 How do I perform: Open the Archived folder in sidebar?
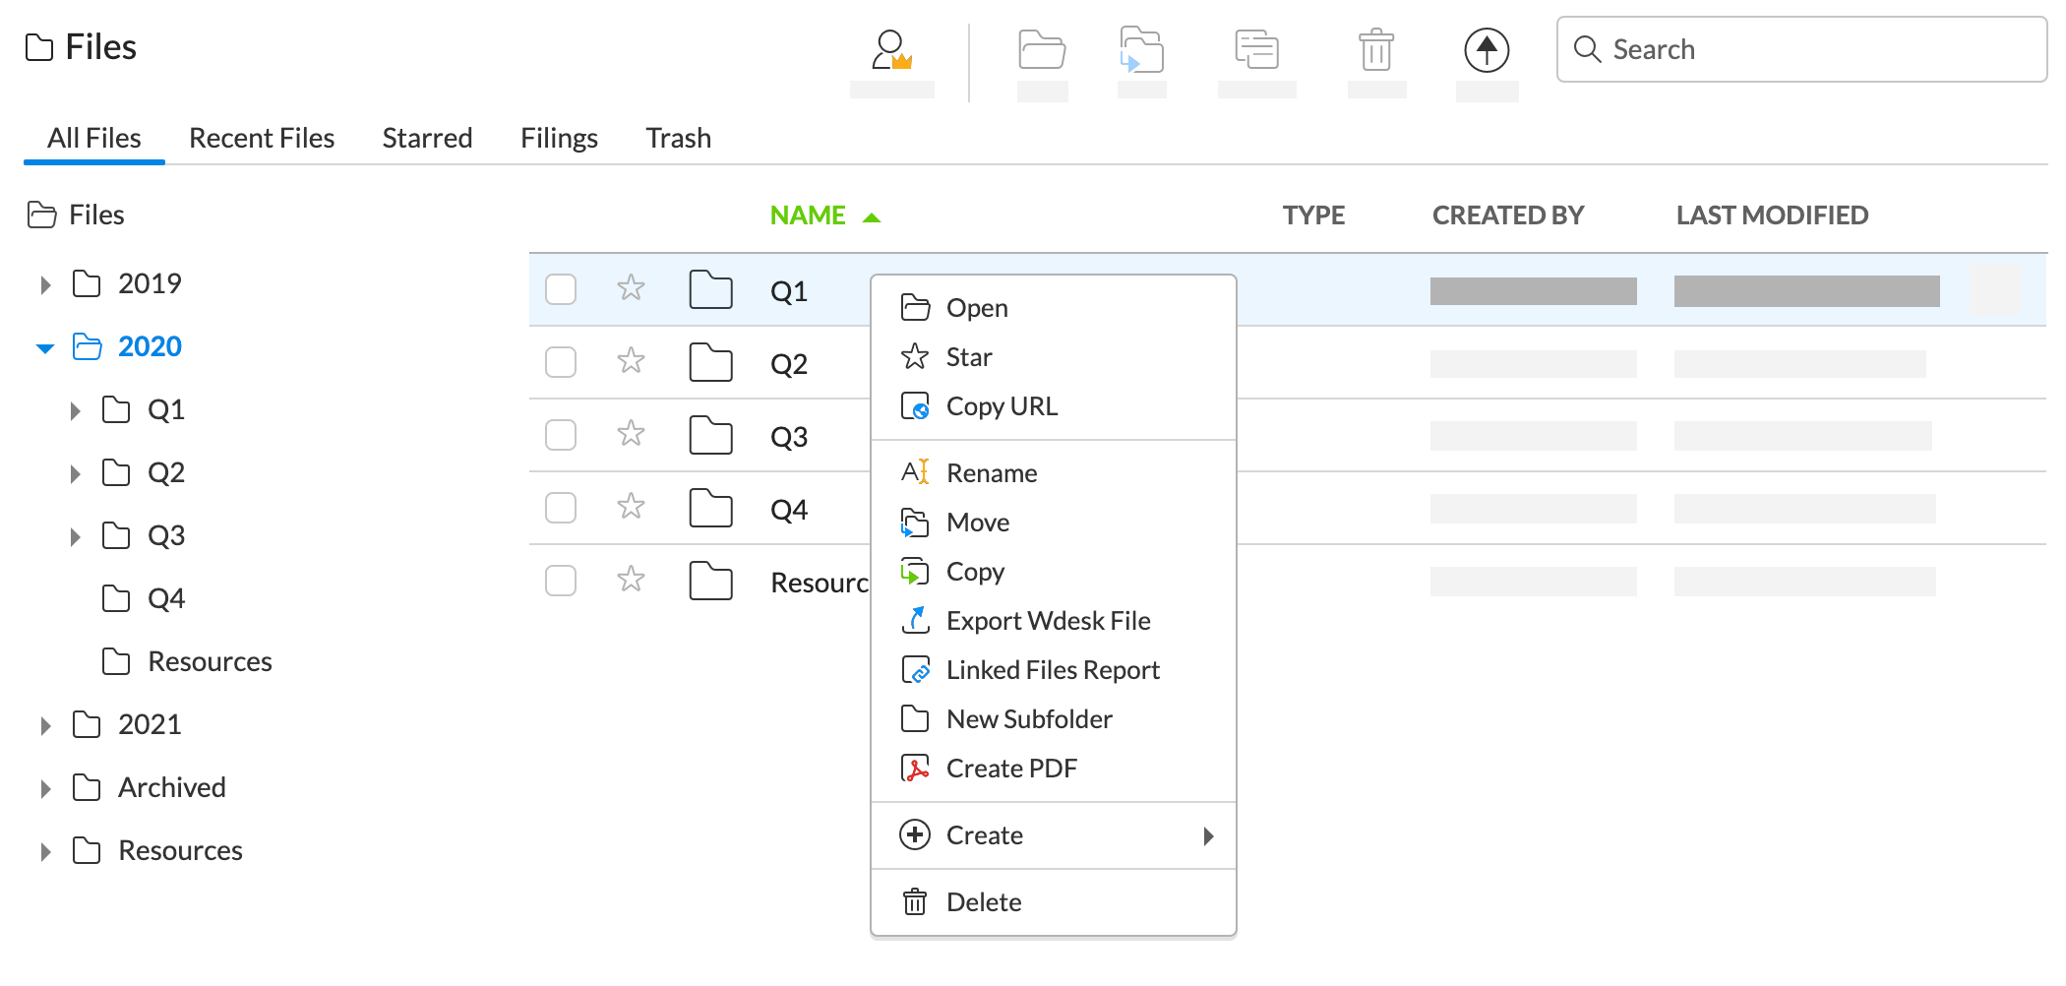[x=172, y=787]
